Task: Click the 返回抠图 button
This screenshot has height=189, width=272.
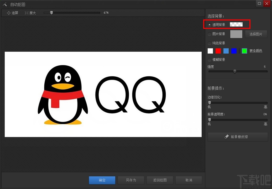Action: (160, 180)
